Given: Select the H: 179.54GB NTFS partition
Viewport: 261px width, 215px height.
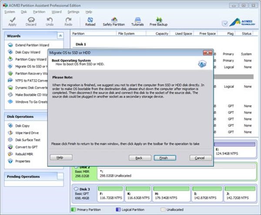Looking at the screenshot, I should click(171, 193).
